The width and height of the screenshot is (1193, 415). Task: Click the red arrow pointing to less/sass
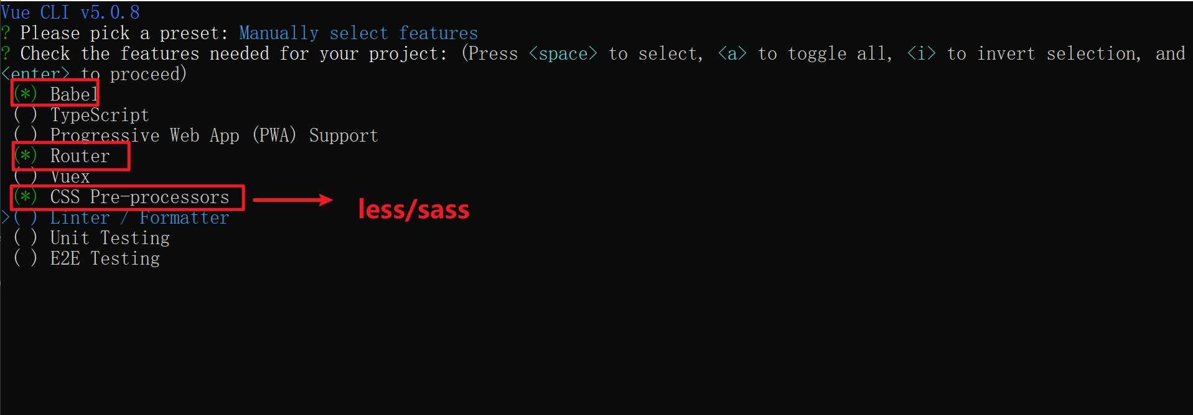point(292,199)
